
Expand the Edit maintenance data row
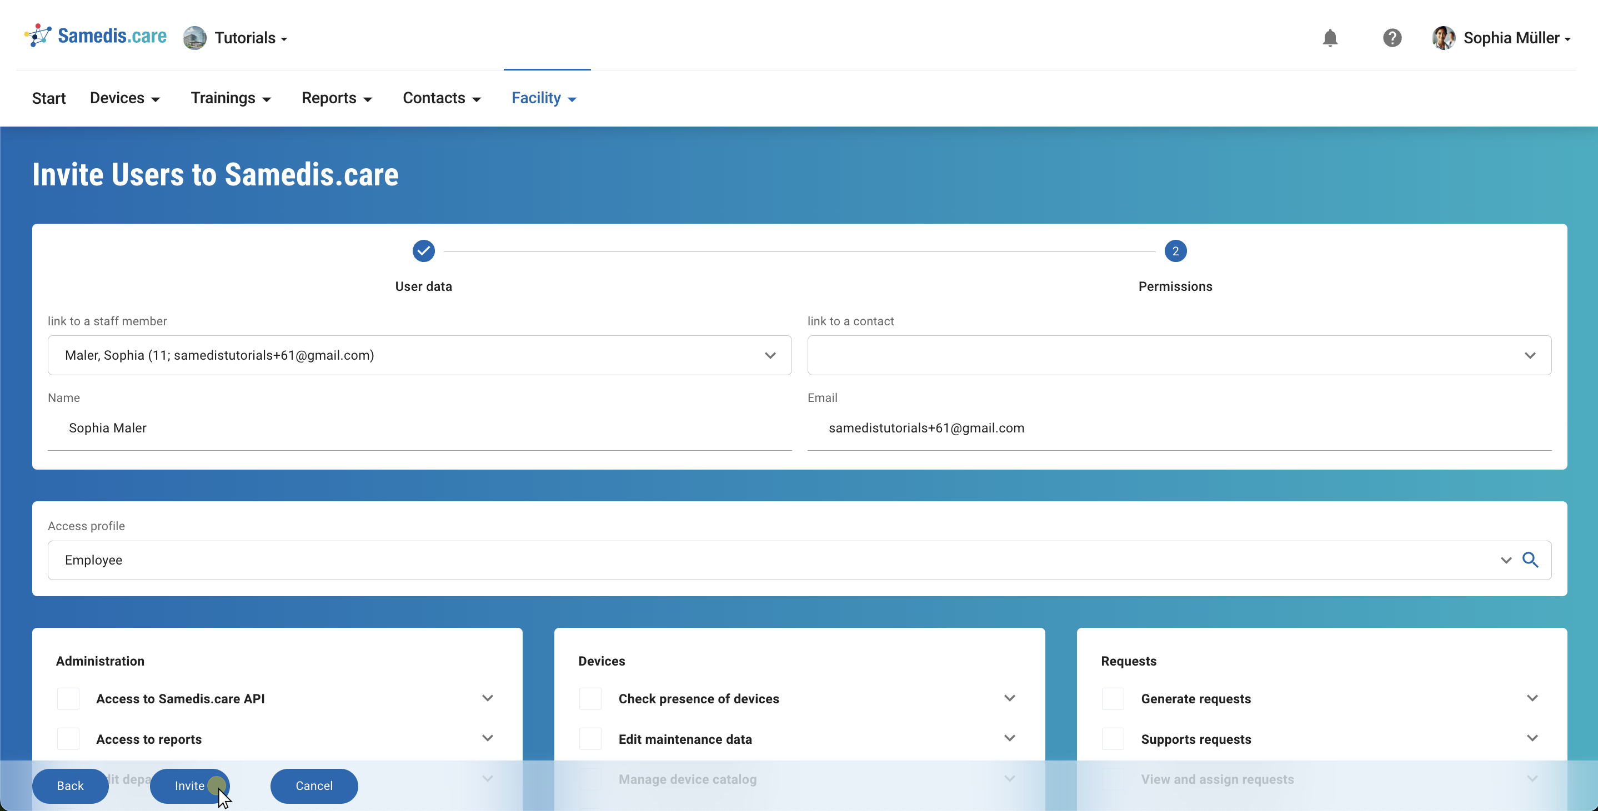pos(1010,738)
